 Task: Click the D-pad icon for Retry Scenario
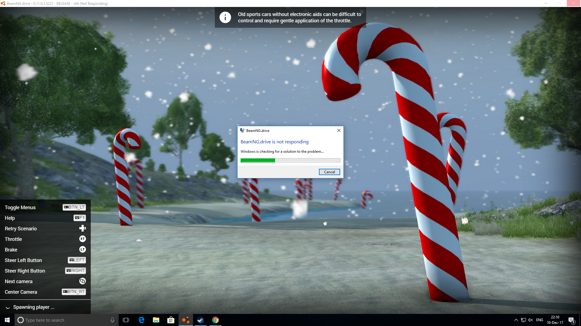coord(82,228)
